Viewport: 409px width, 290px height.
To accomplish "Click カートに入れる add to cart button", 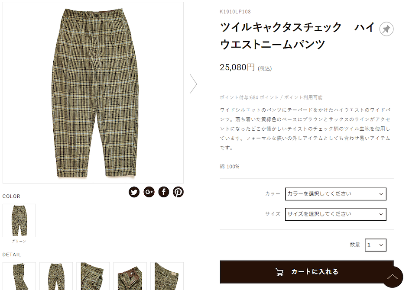I will [x=307, y=272].
